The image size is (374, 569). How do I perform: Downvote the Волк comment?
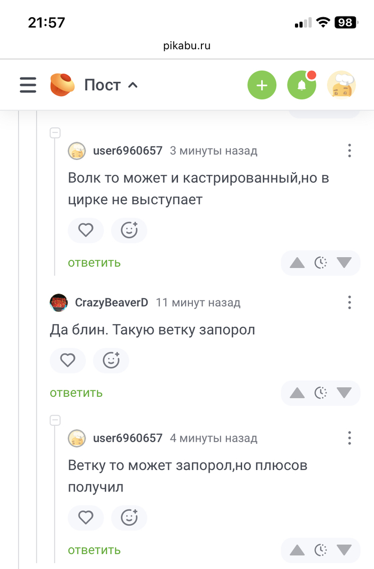pyautogui.click(x=344, y=263)
